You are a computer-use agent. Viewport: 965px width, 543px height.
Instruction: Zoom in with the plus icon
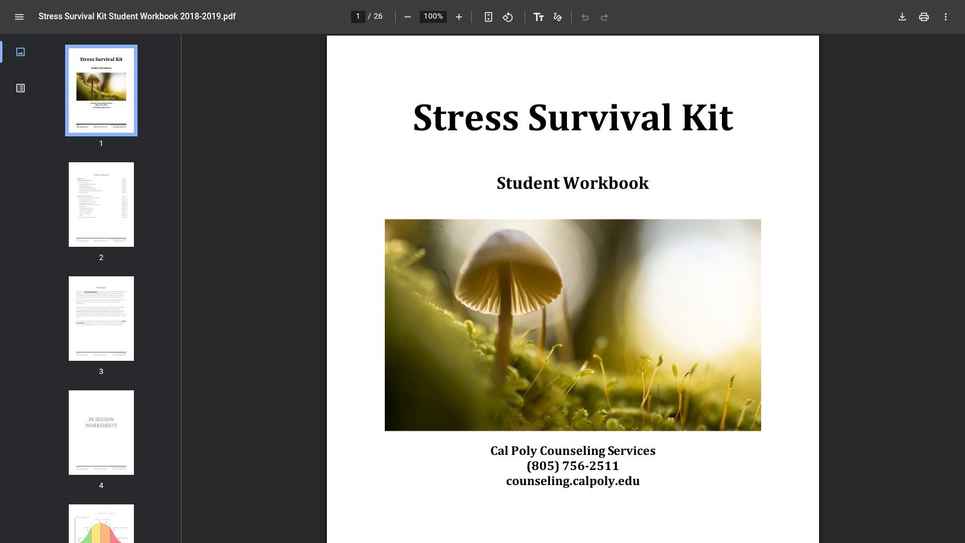(x=459, y=17)
